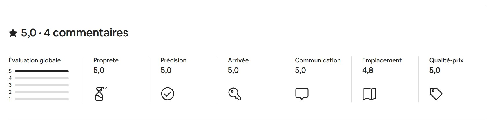The width and height of the screenshot is (493, 127).
Task: Click the Propreté spray bottle icon
Action: pos(100,93)
